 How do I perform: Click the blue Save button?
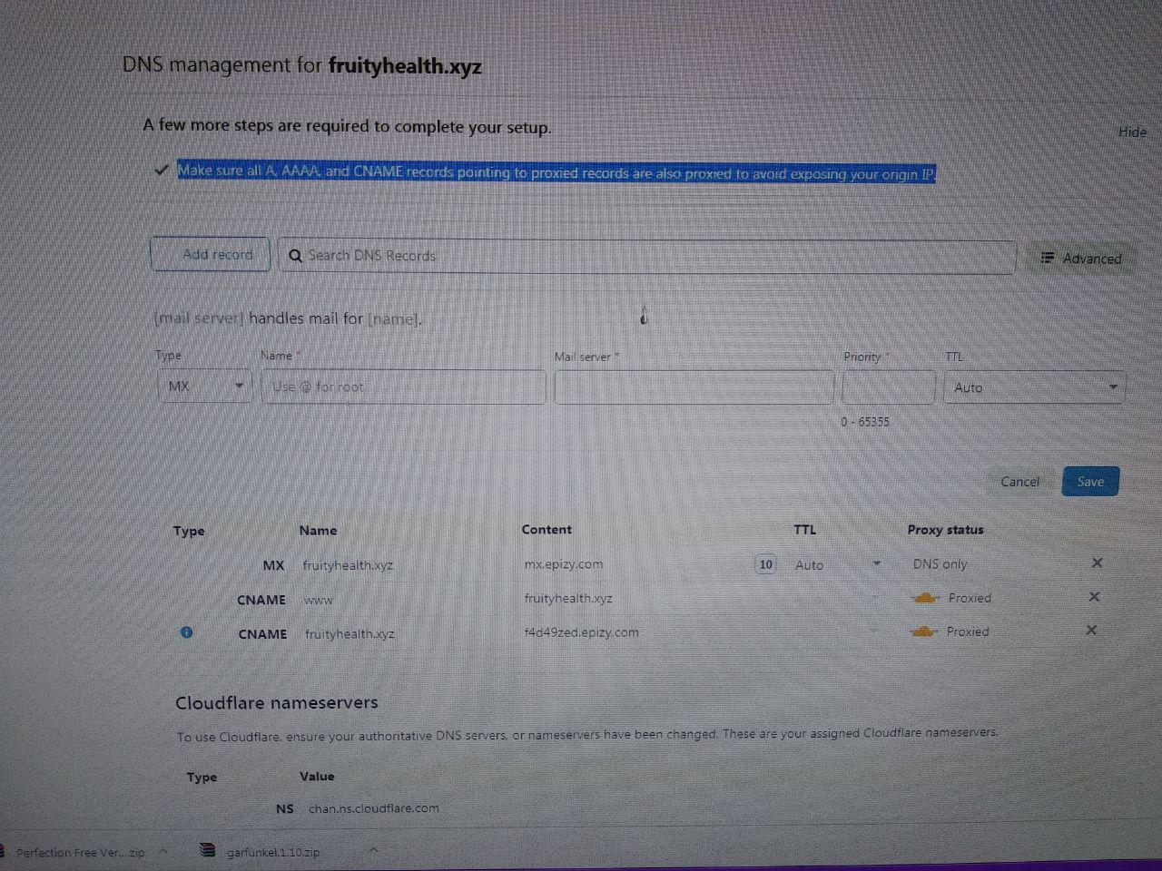coord(1090,482)
